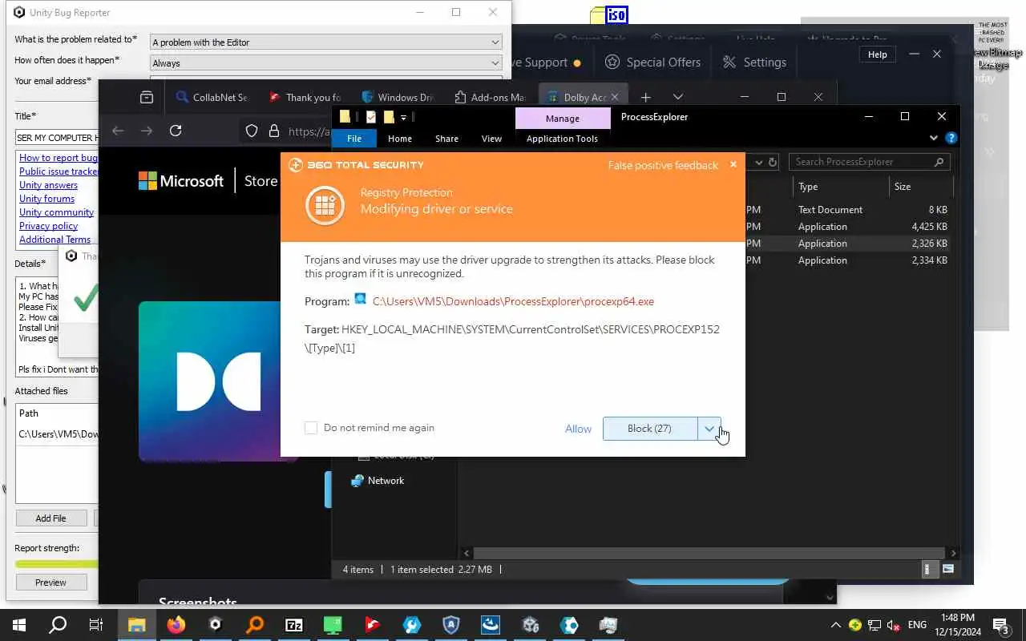
Task: Expand Firefox list all tabs chevron
Action: pos(678,97)
